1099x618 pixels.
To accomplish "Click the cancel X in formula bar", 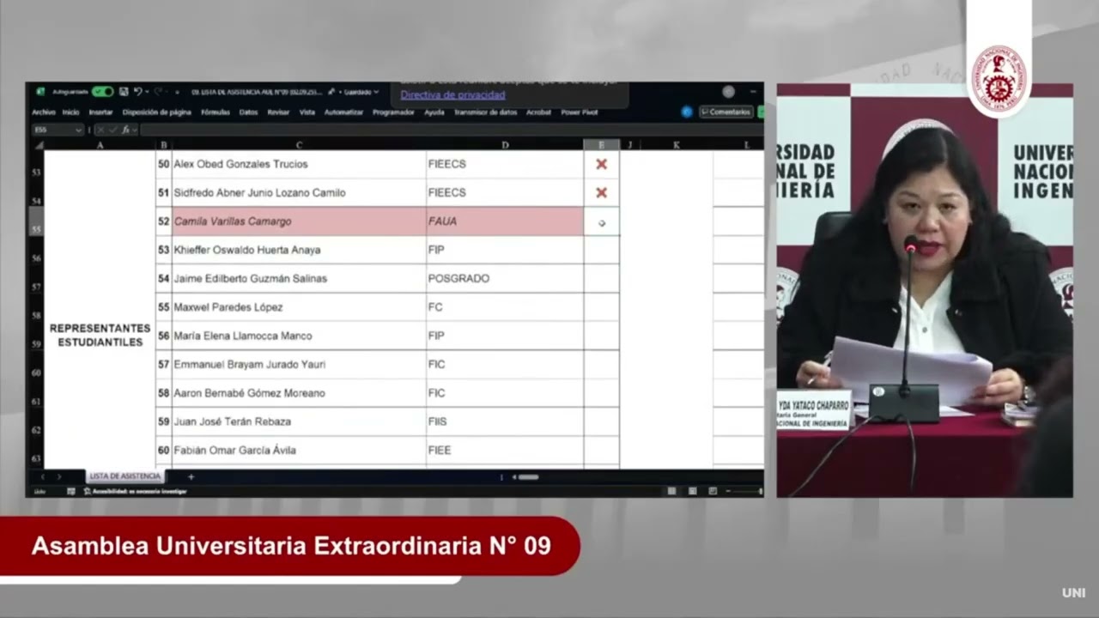I will [x=100, y=130].
